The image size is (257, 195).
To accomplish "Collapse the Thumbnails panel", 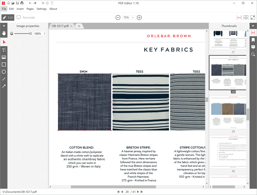I will coord(253,26).
